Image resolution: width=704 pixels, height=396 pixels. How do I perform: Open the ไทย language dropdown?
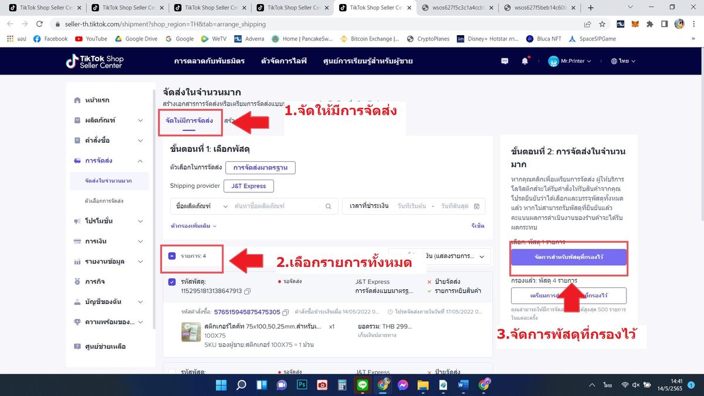[x=623, y=61]
